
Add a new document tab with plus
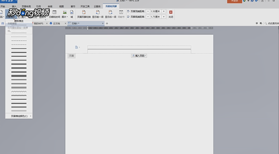click(x=107, y=24)
